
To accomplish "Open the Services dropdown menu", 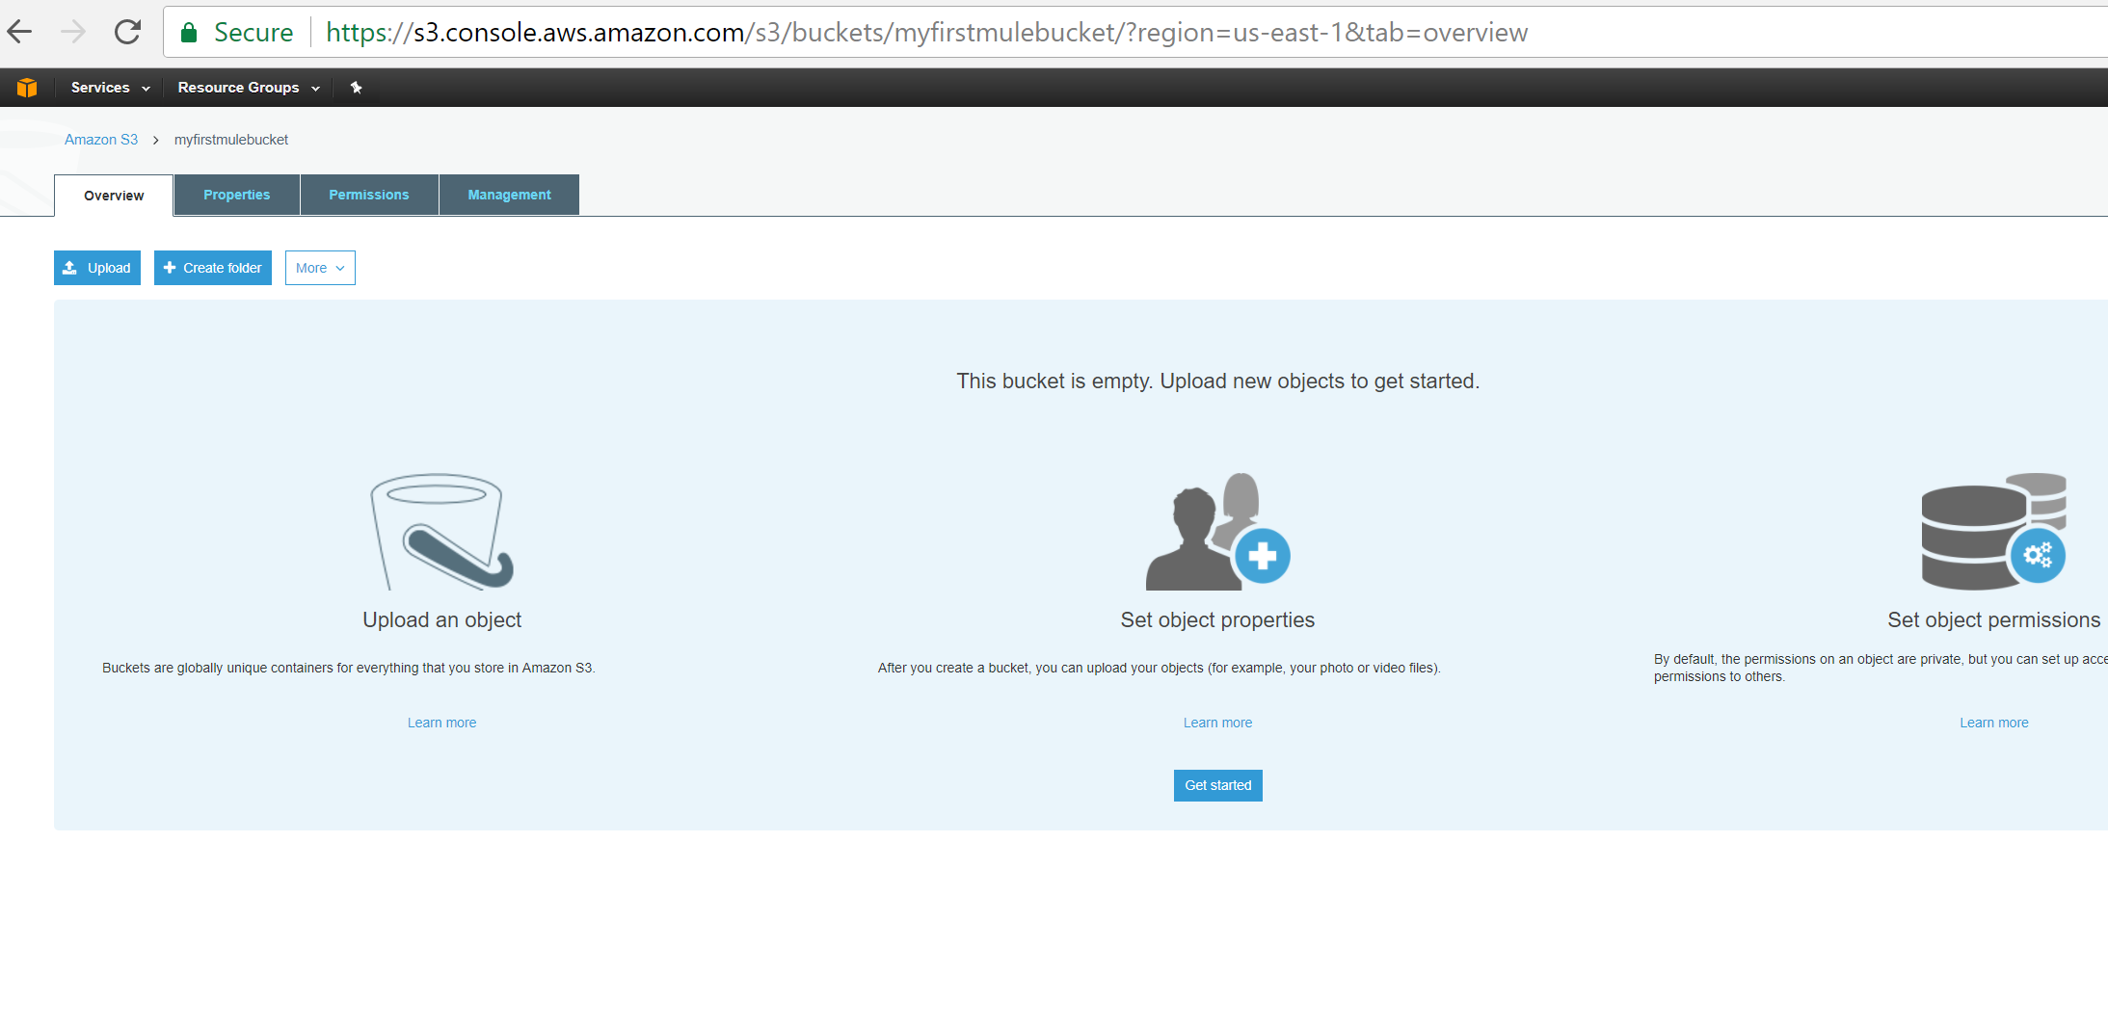I will [x=110, y=88].
